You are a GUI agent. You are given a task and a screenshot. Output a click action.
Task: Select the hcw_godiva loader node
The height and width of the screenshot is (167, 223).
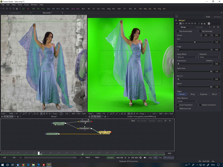point(59,123)
